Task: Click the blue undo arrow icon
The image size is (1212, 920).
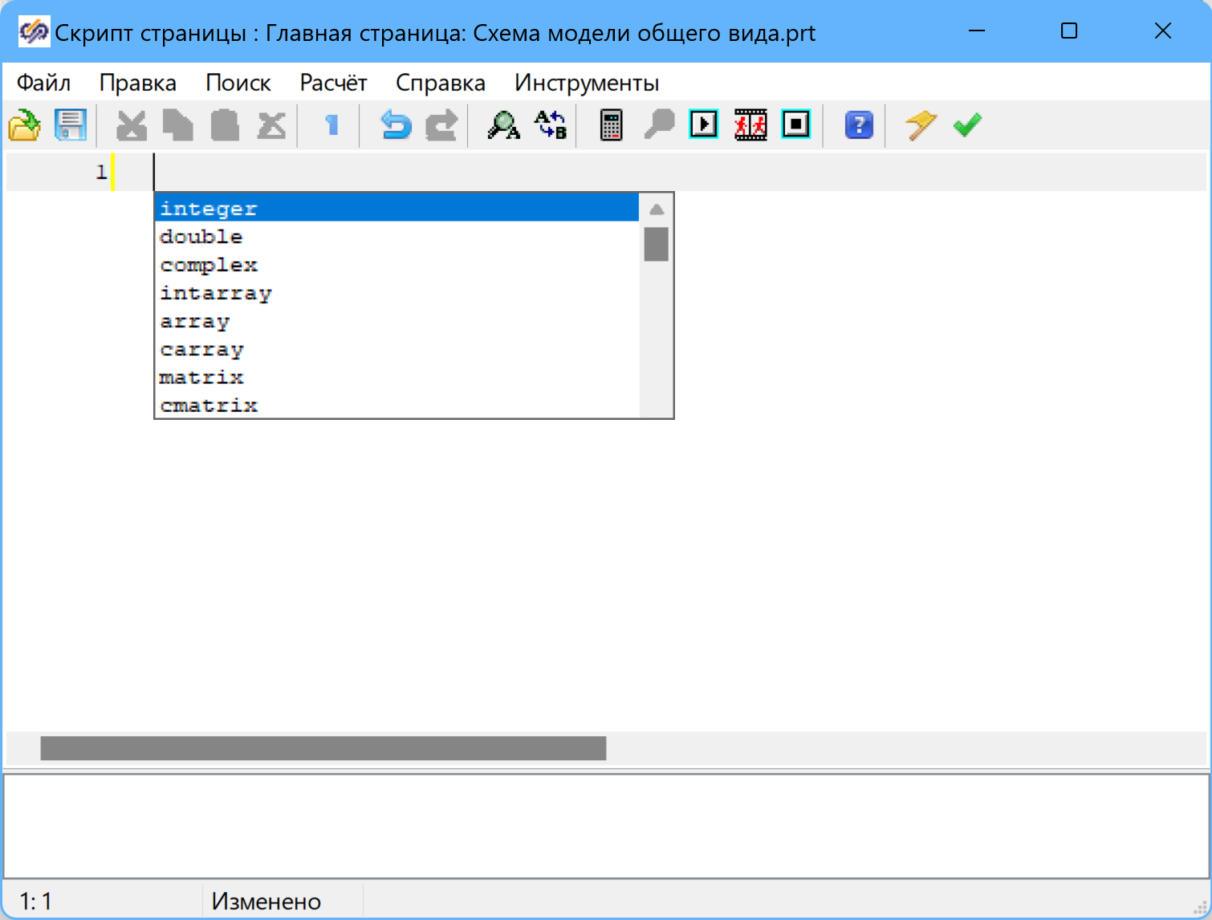Action: click(x=395, y=125)
